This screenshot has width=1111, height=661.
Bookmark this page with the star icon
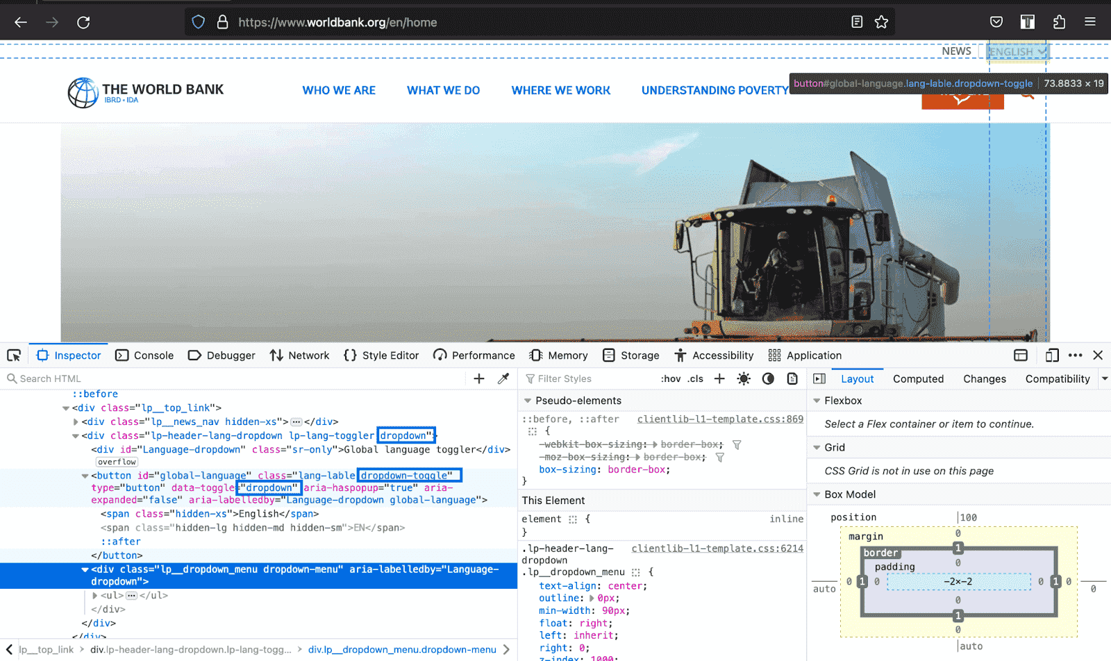point(881,22)
